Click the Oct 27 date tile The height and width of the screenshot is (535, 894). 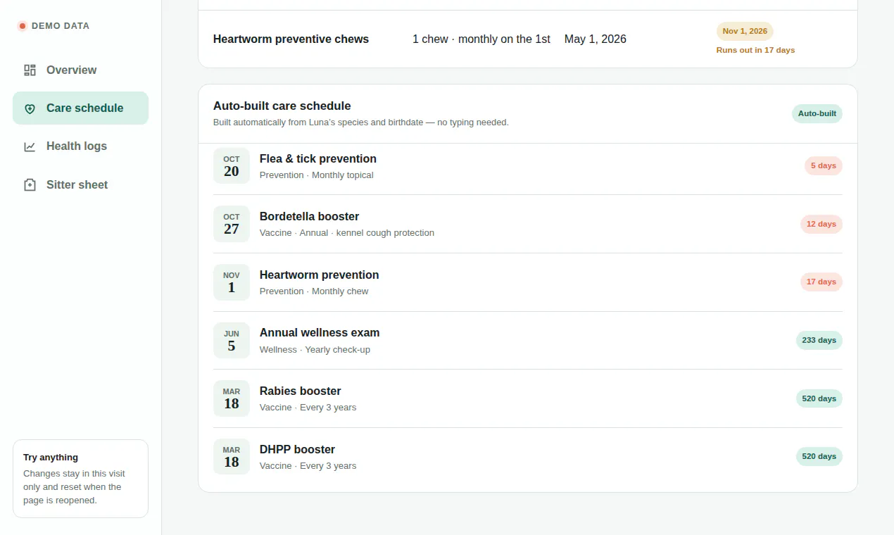232,224
